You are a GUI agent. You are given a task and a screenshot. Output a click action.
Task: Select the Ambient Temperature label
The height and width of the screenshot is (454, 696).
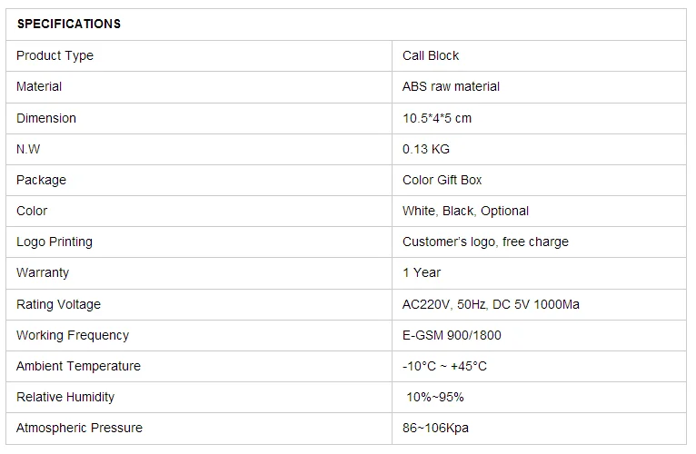[78, 366]
